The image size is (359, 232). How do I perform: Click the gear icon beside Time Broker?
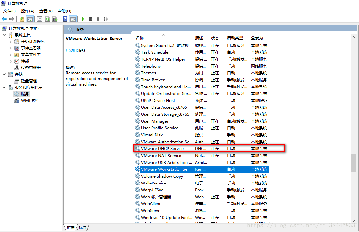click(137, 80)
